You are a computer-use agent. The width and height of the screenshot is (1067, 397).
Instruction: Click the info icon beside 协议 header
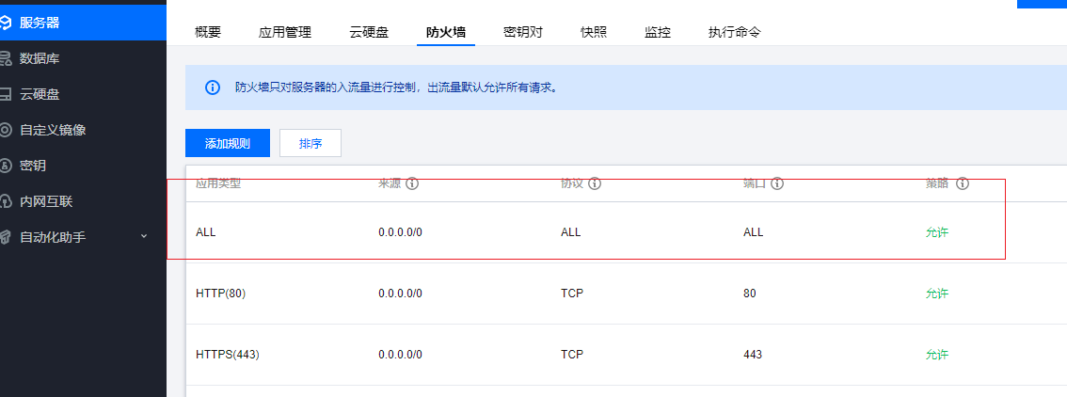click(594, 183)
